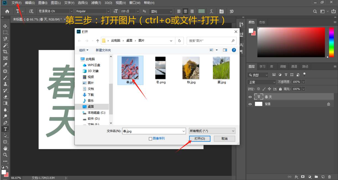The width and height of the screenshot is (338, 180).
Task: Select the Move tool
Action: 5,26
